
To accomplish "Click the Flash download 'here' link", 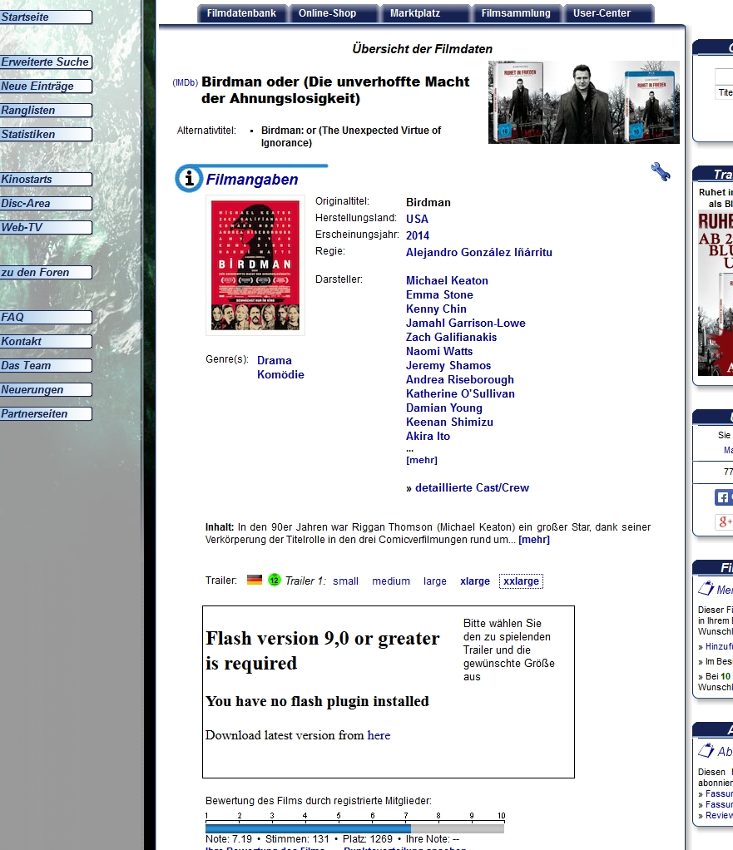I will (379, 735).
